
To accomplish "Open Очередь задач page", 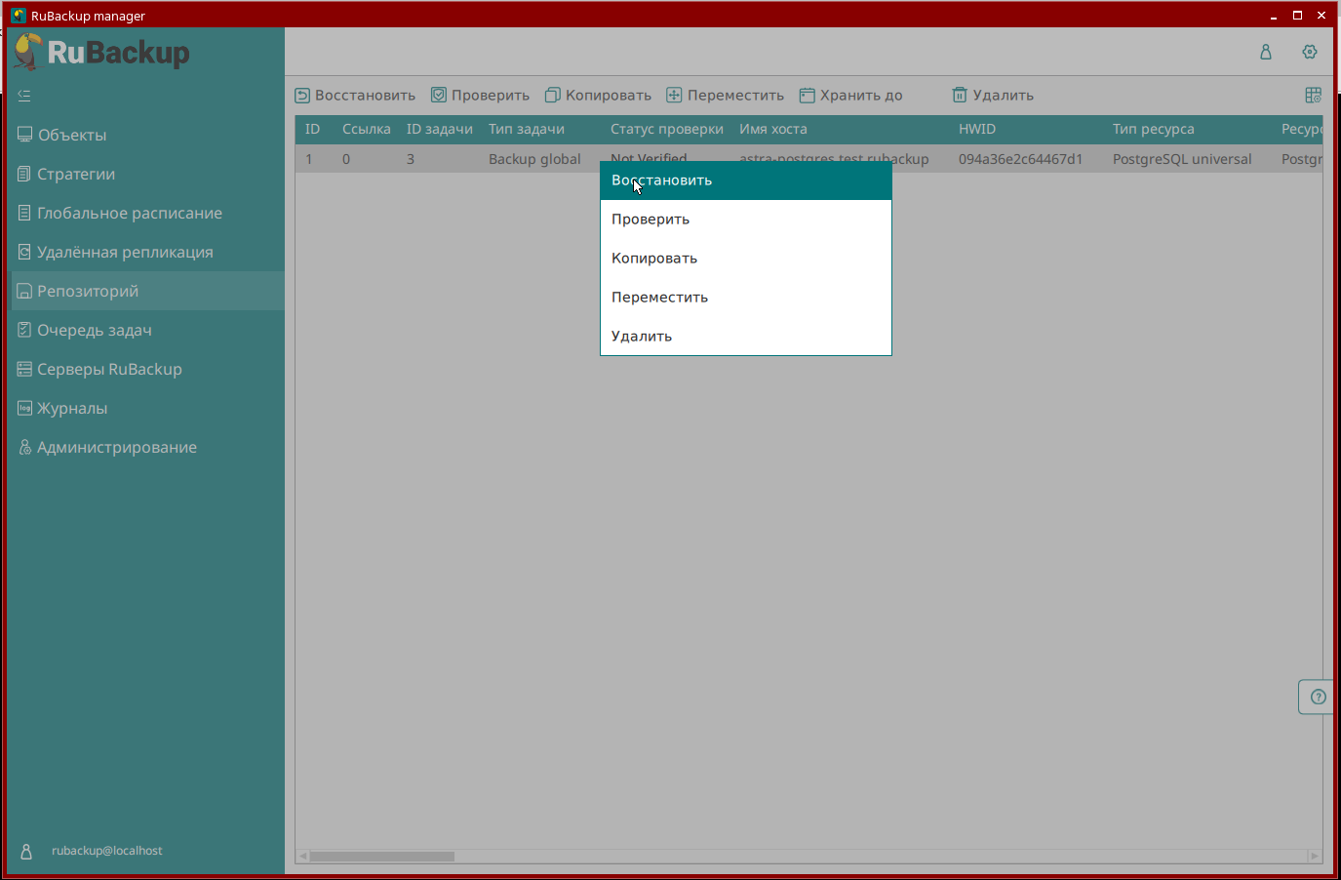I will 146,330.
